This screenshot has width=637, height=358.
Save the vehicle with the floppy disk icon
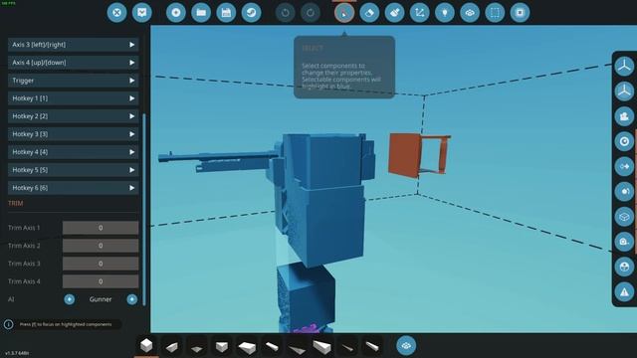(x=226, y=13)
